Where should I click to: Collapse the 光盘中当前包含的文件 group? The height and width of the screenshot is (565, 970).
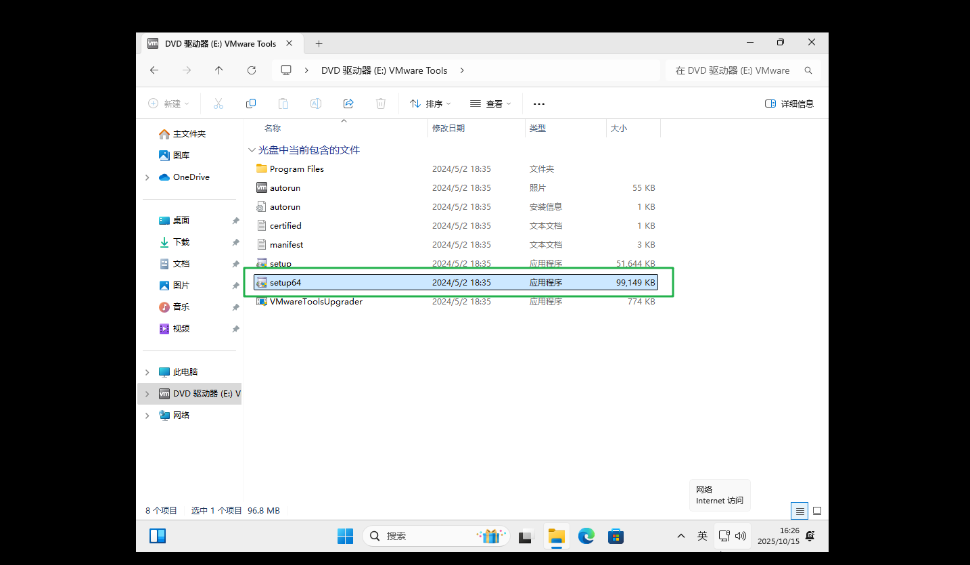coord(252,150)
